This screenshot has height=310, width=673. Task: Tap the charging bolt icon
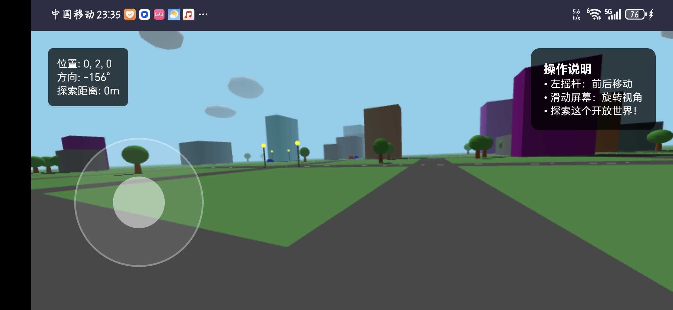[x=651, y=14]
